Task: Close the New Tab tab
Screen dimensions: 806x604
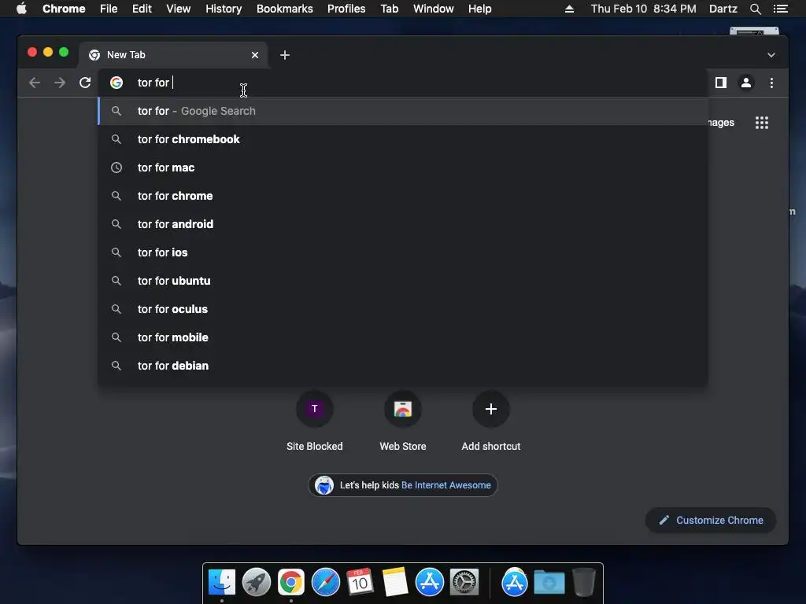Action: point(255,55)
